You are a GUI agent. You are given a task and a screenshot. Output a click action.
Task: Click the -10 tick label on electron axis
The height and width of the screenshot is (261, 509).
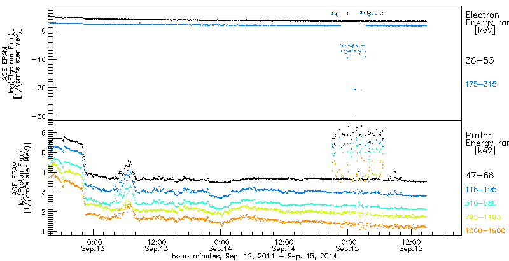pyautogui.click(x=38, y=59)
